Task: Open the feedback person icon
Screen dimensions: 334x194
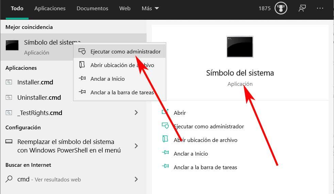Action: coord(302,8)
